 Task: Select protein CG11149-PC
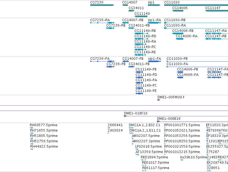(146, 86)
